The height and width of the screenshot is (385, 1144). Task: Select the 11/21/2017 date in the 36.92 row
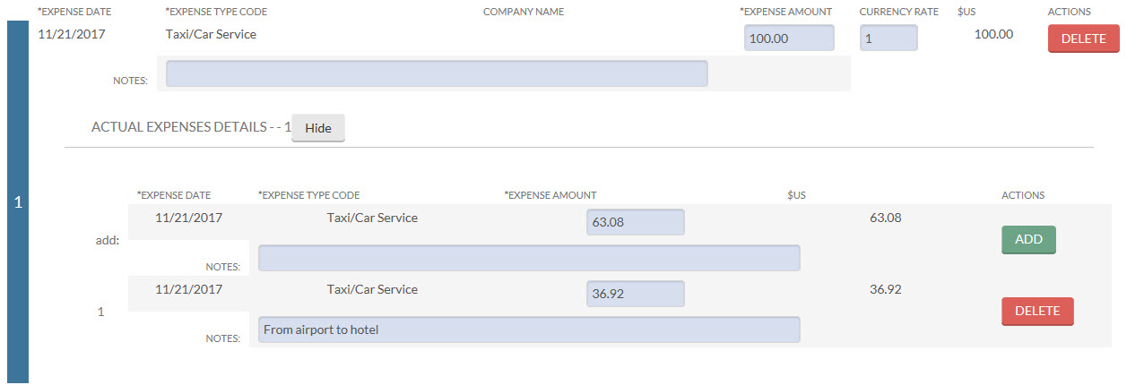click(188, 289)
